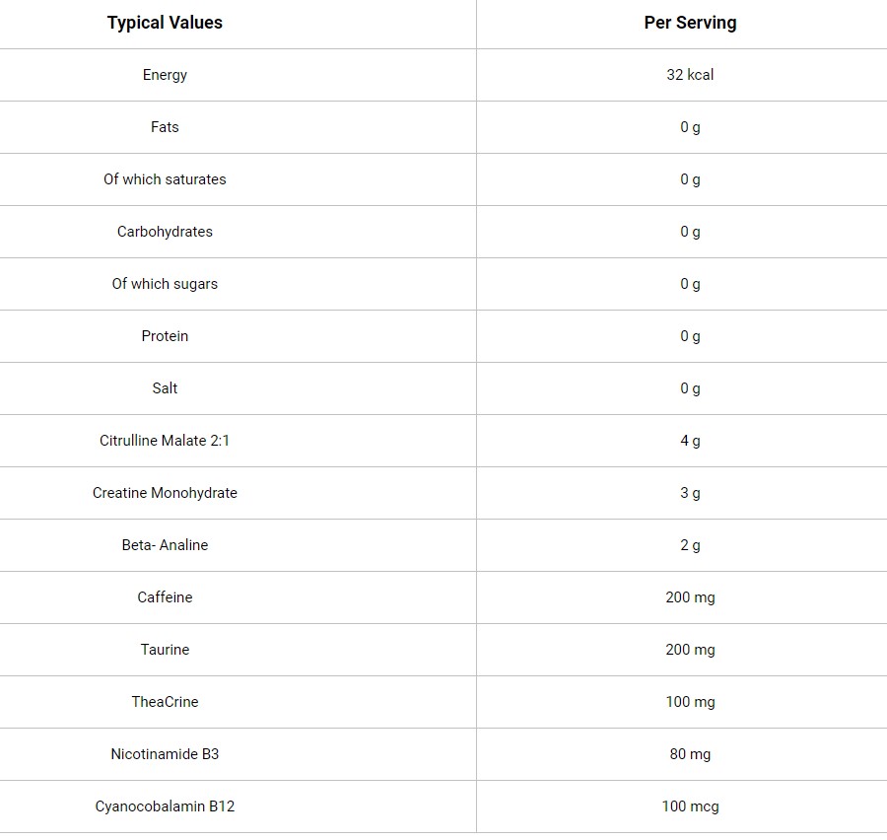Screen dimensions: 887x840
Task: Click the Salt row label
Action: coord(165,388)
